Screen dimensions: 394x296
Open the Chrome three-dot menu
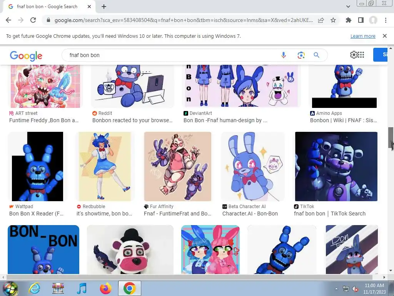pos(386,20)
